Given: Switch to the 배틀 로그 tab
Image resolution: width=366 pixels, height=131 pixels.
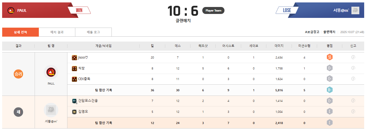Looking at the screenshot, I should (93, 32).
